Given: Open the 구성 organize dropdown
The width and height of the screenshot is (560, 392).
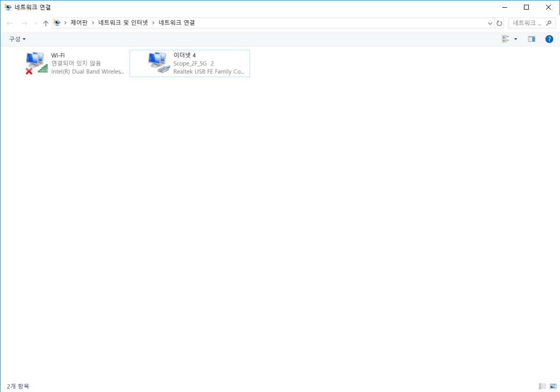Looking at the screenshot, I should [x=17, y=39].
